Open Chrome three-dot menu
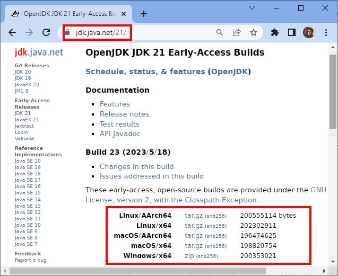The image size is (338, 276). [325, 32]
